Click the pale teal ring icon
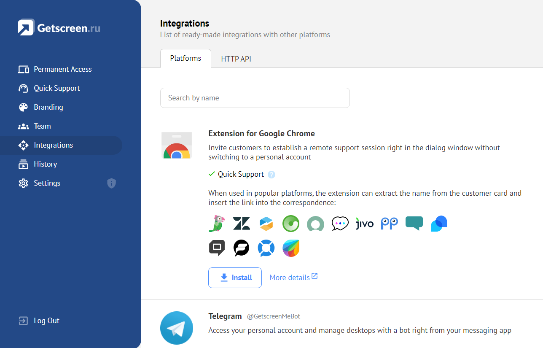The image size is (543, 348). coord(315,224)
